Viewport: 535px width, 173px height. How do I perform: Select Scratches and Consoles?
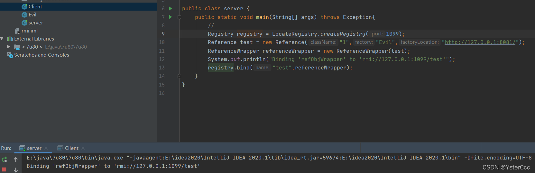pos(42,55)
